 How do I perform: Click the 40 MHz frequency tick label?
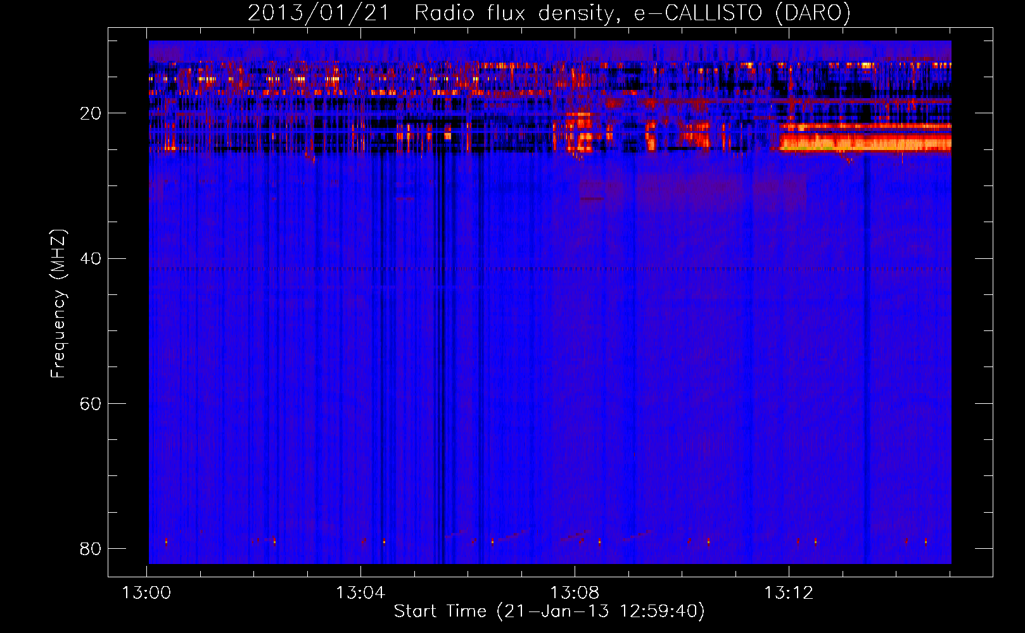(91, 258)
